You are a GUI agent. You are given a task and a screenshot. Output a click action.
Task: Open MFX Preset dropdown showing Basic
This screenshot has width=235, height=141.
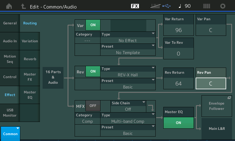click(x=128, y=130)
